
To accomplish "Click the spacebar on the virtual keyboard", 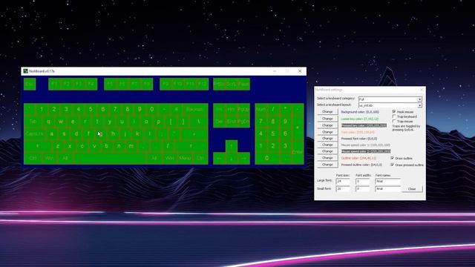I will 111,158.
